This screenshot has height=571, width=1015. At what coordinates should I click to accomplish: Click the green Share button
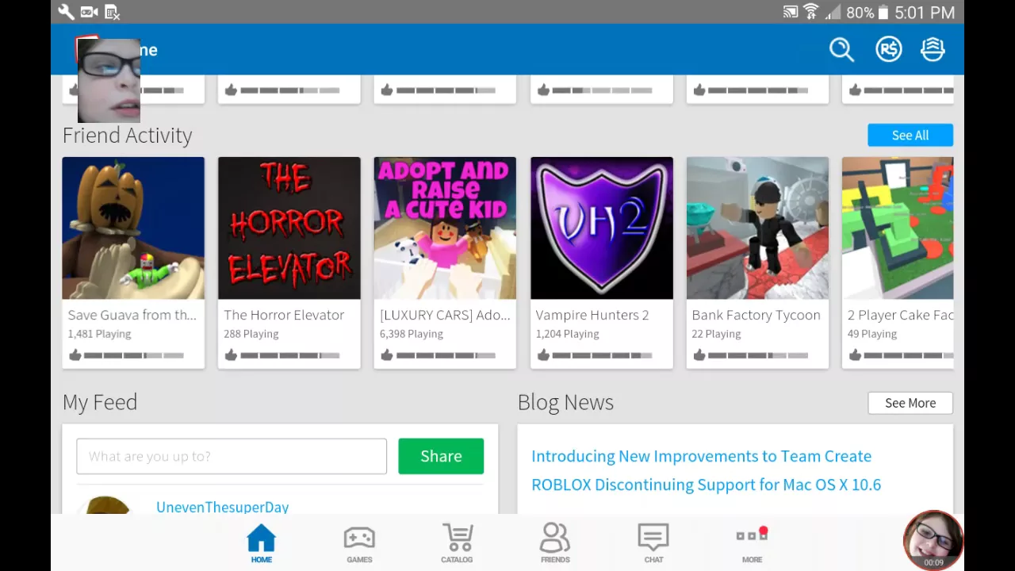point(441,456)
